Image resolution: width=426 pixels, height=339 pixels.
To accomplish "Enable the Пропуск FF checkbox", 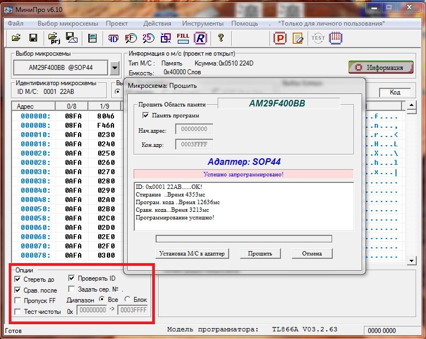I will 18,300.
